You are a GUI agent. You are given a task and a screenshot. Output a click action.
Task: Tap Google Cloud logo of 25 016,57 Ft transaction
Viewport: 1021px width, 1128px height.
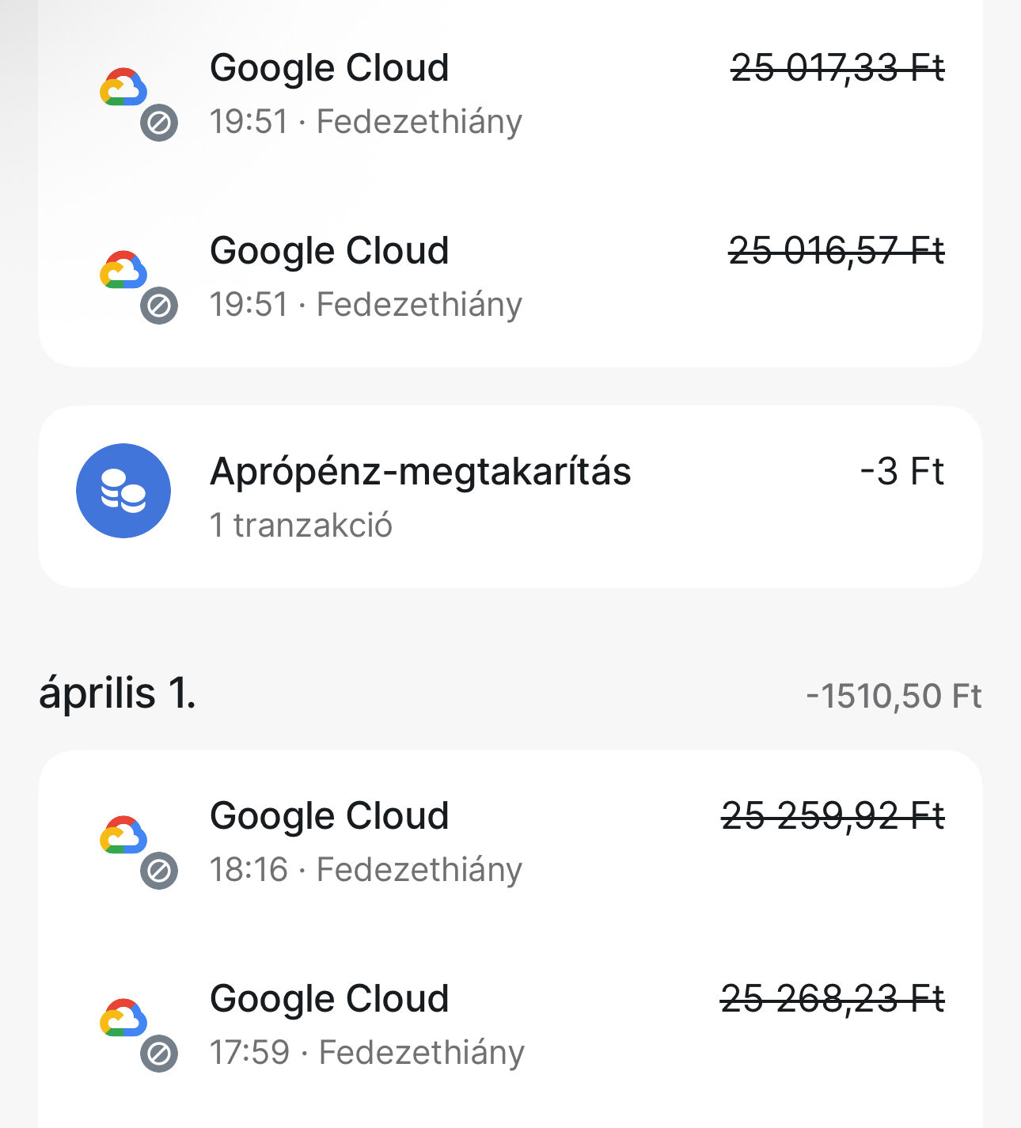pos(123,270)
